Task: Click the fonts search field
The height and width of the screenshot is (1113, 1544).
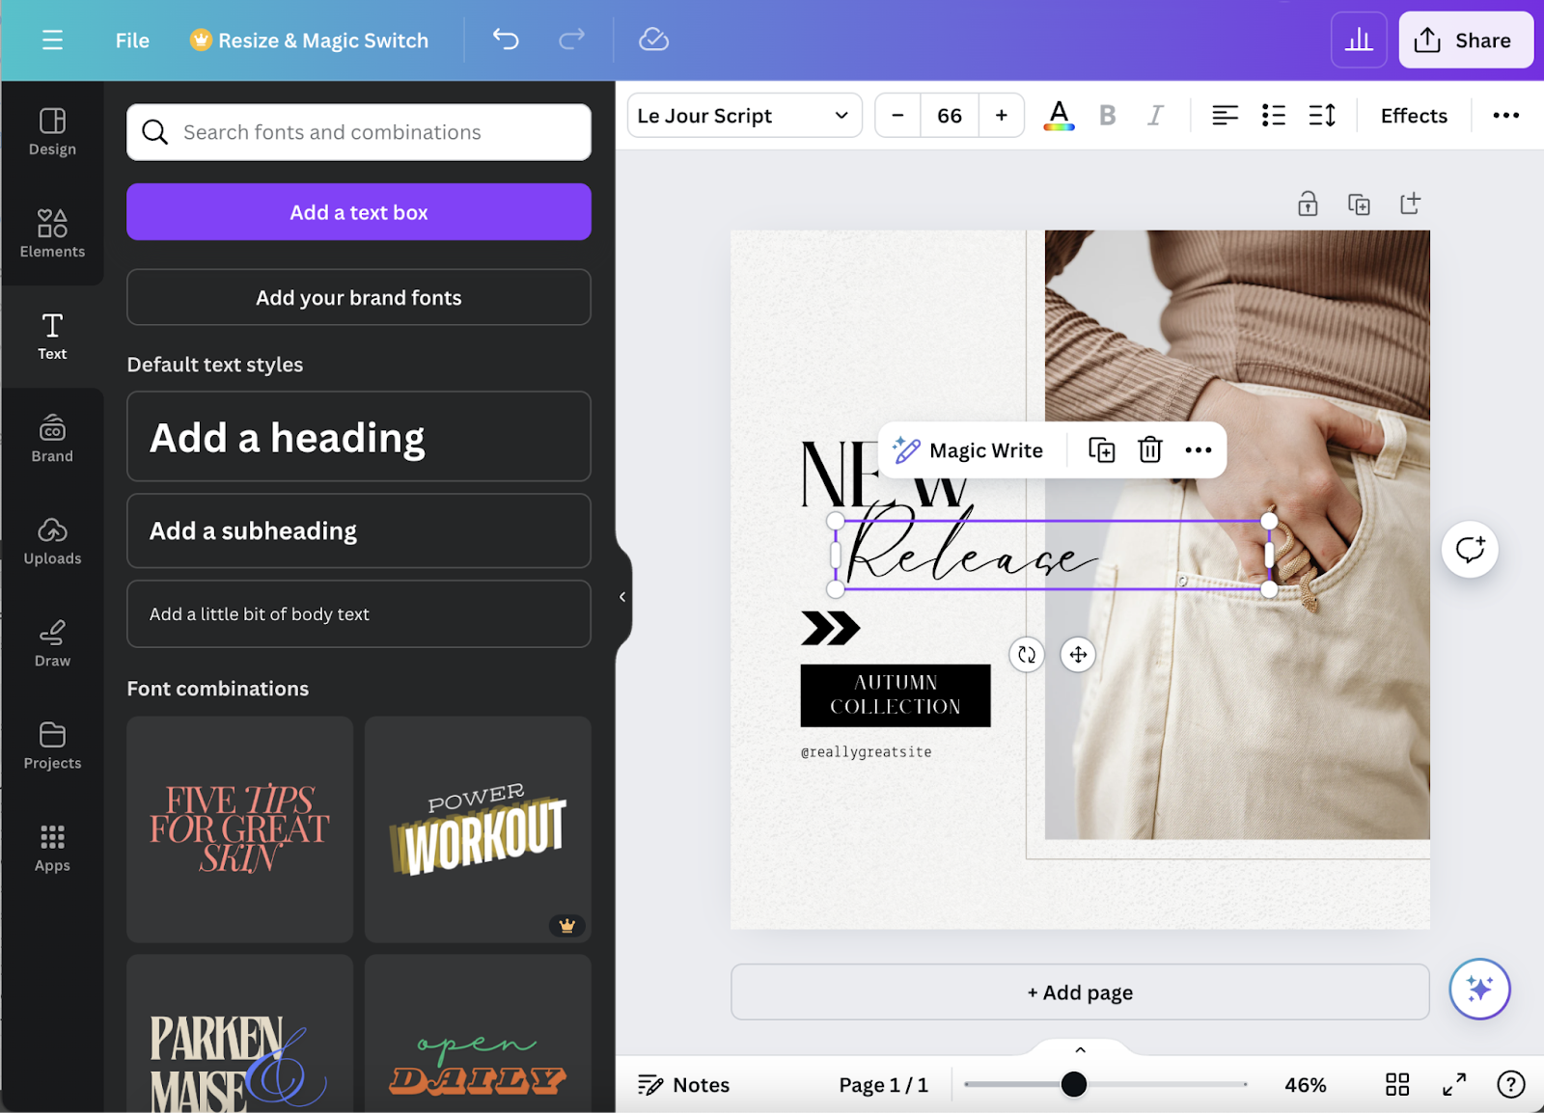Action: pyautogui.click(x=358, y=132)
